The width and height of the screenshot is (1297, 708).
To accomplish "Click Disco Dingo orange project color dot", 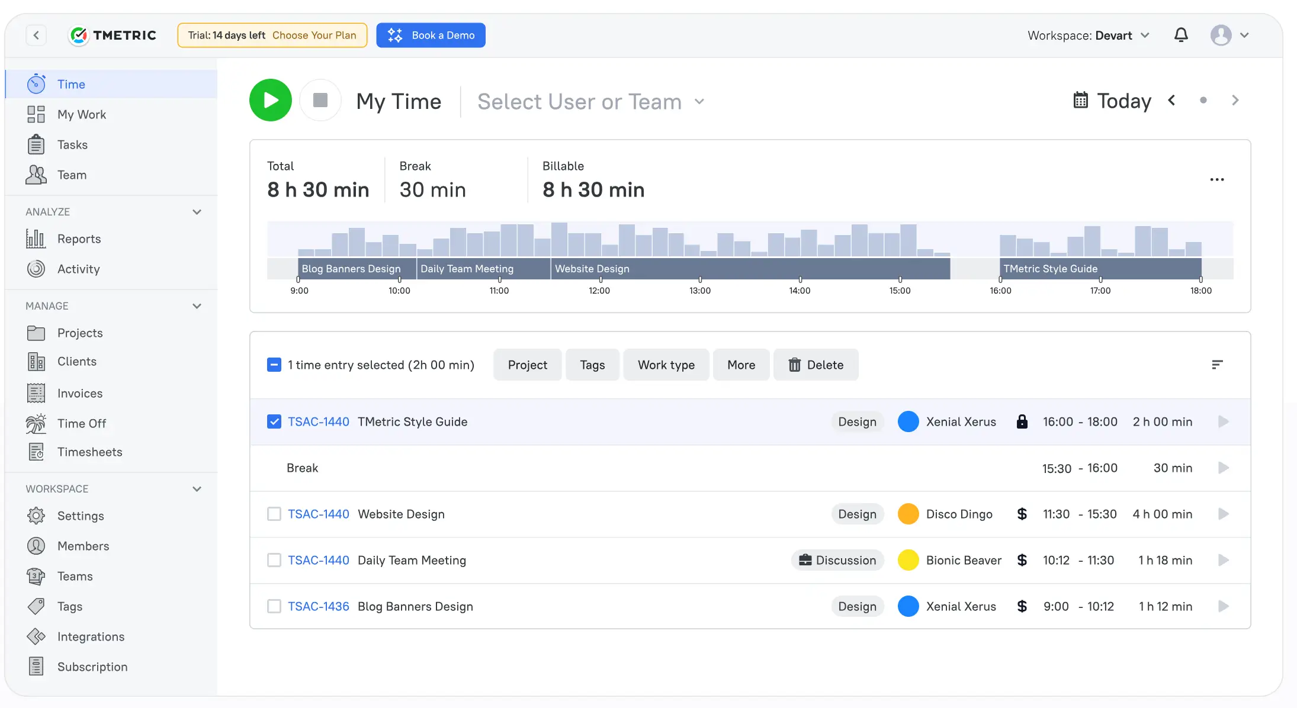I will (908, 514).
